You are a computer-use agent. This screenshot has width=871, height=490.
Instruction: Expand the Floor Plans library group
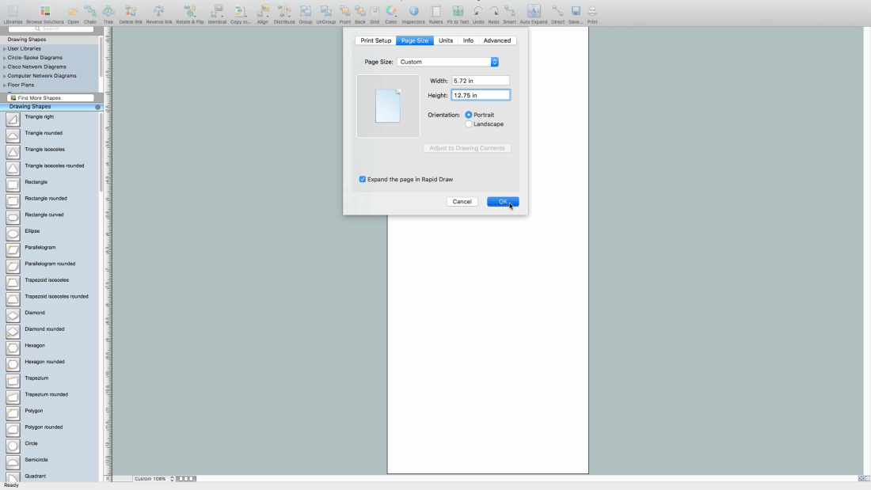pos(21,85)
